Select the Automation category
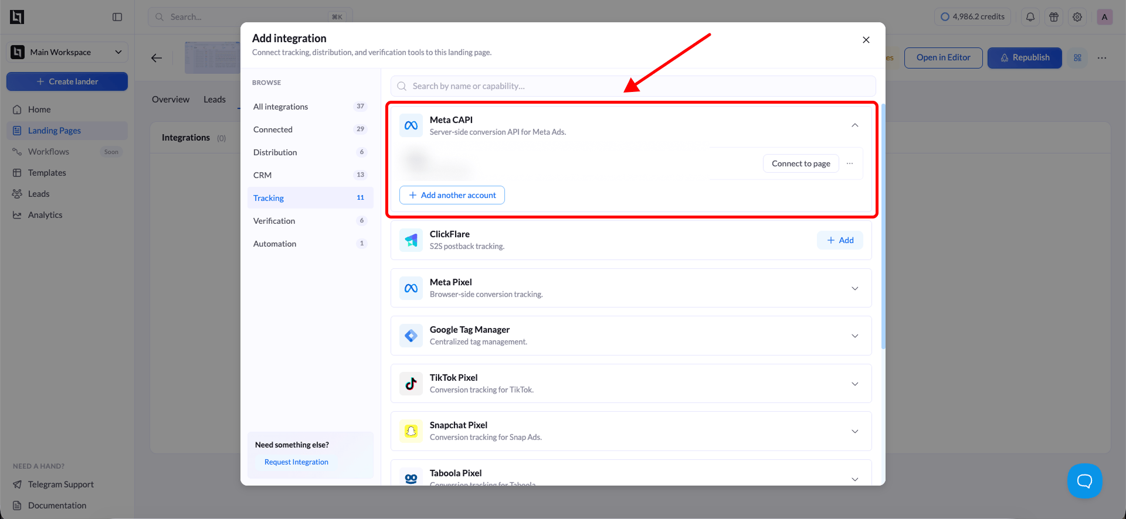 [x=310, y=244]
